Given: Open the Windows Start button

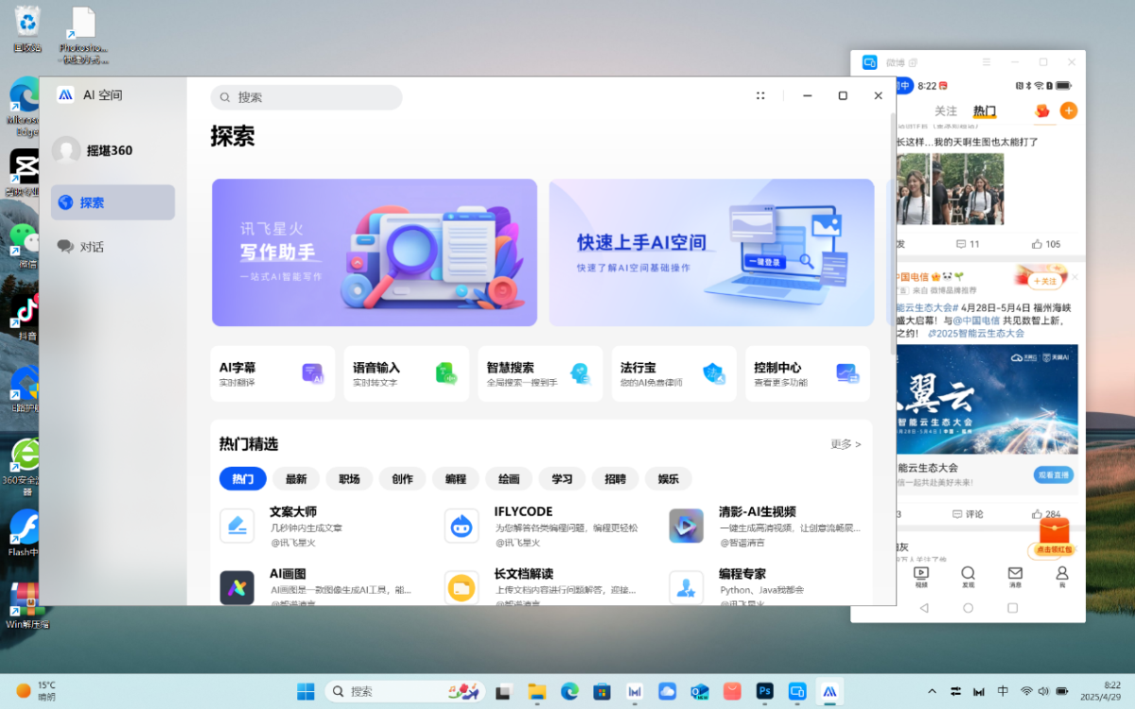Looking at the screenshot, I should click(x=306, y=691).
